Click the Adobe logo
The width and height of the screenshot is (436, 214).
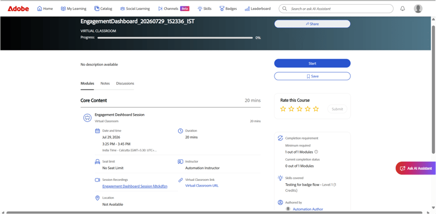click(19, 9)
